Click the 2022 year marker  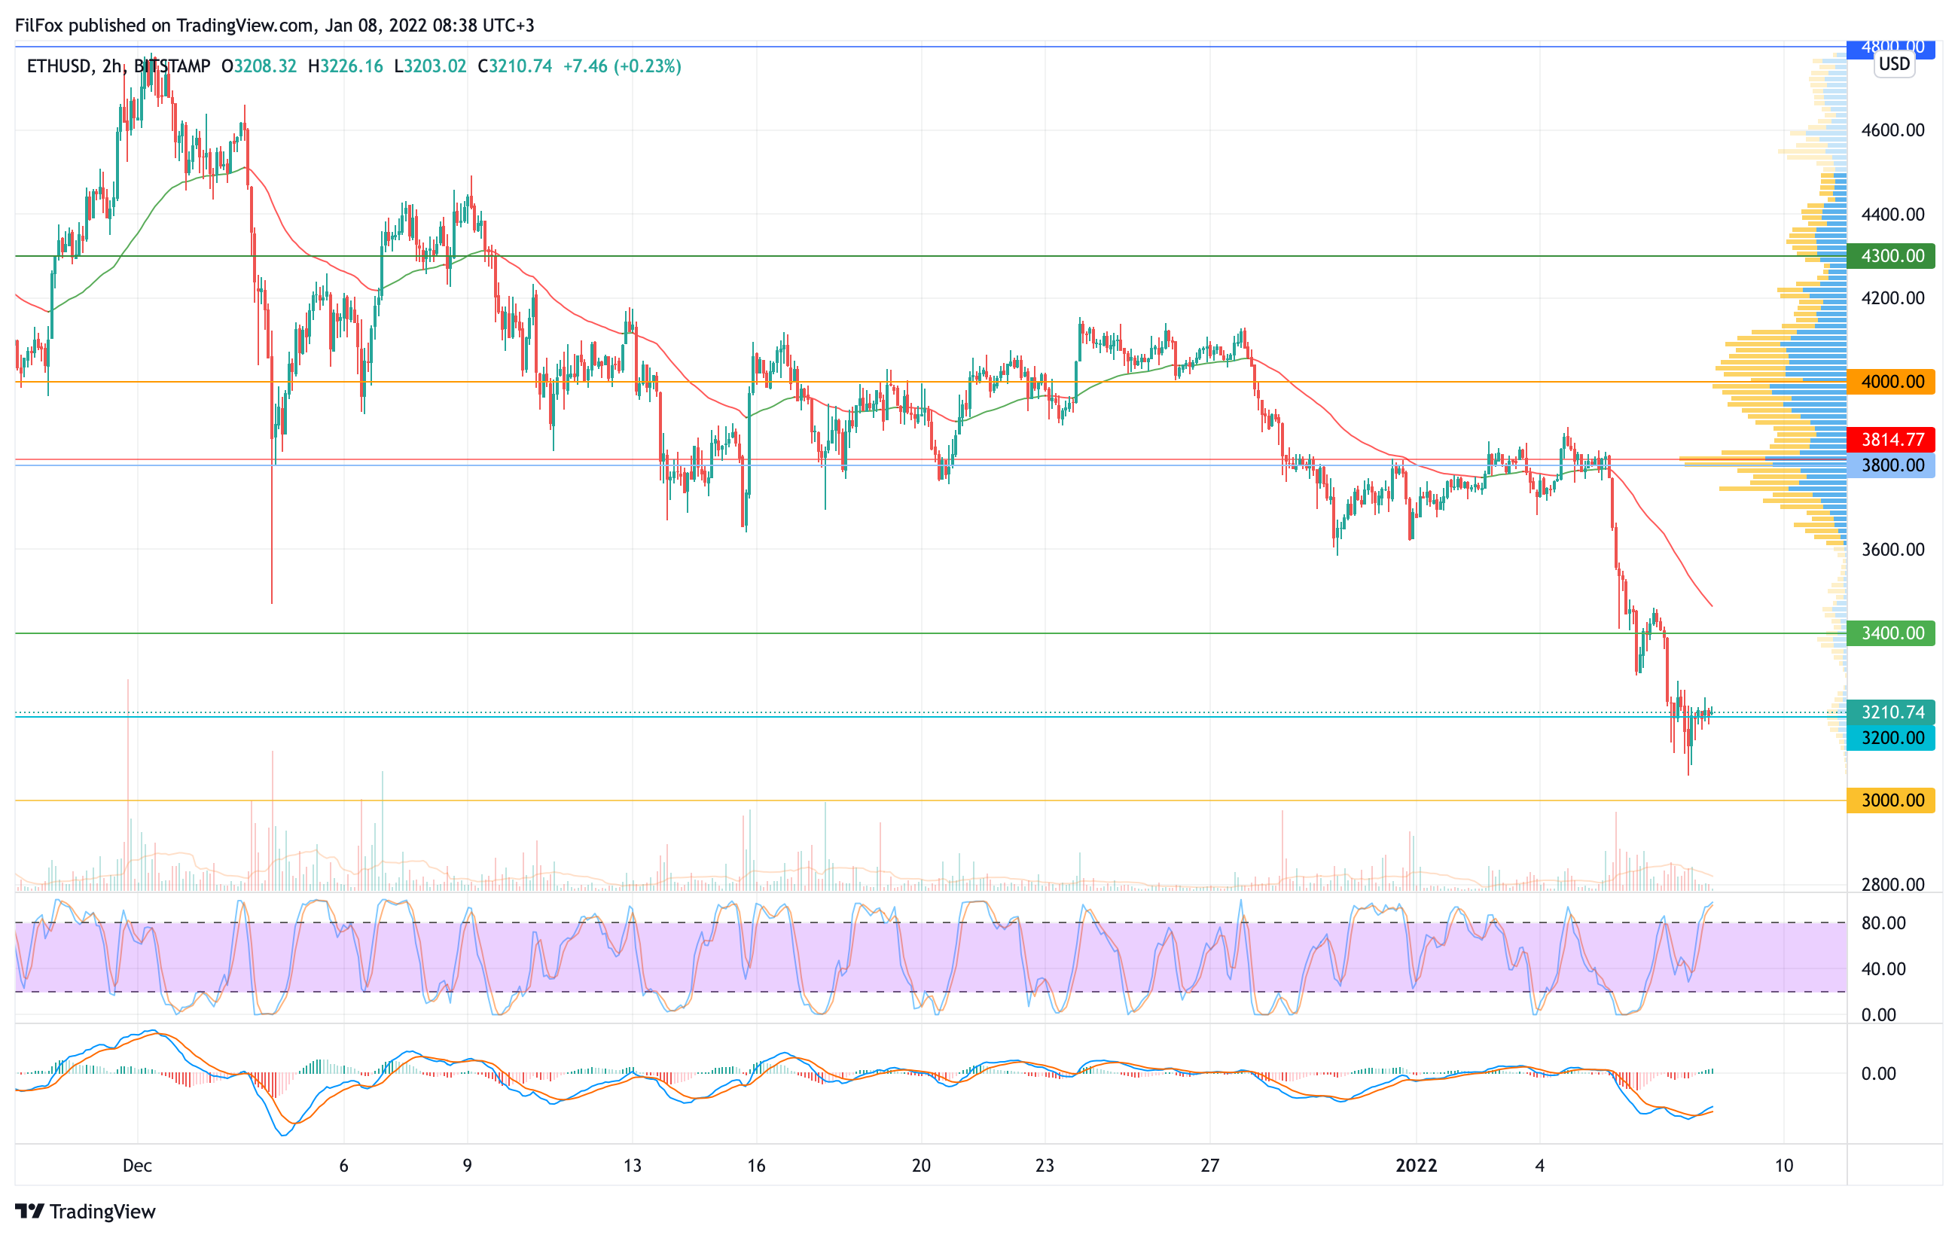click(x=1417, y=1166)
